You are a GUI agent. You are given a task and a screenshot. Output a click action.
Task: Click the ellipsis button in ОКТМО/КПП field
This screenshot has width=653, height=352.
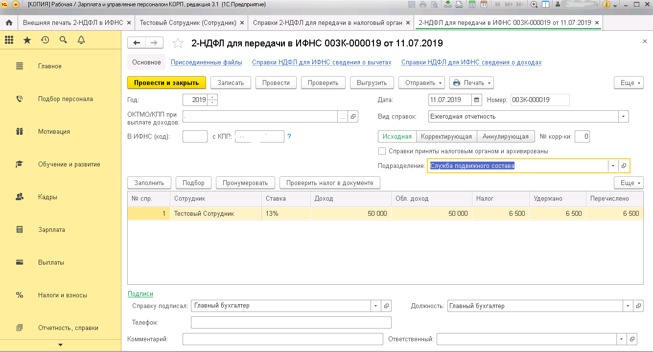pos(343,117)
